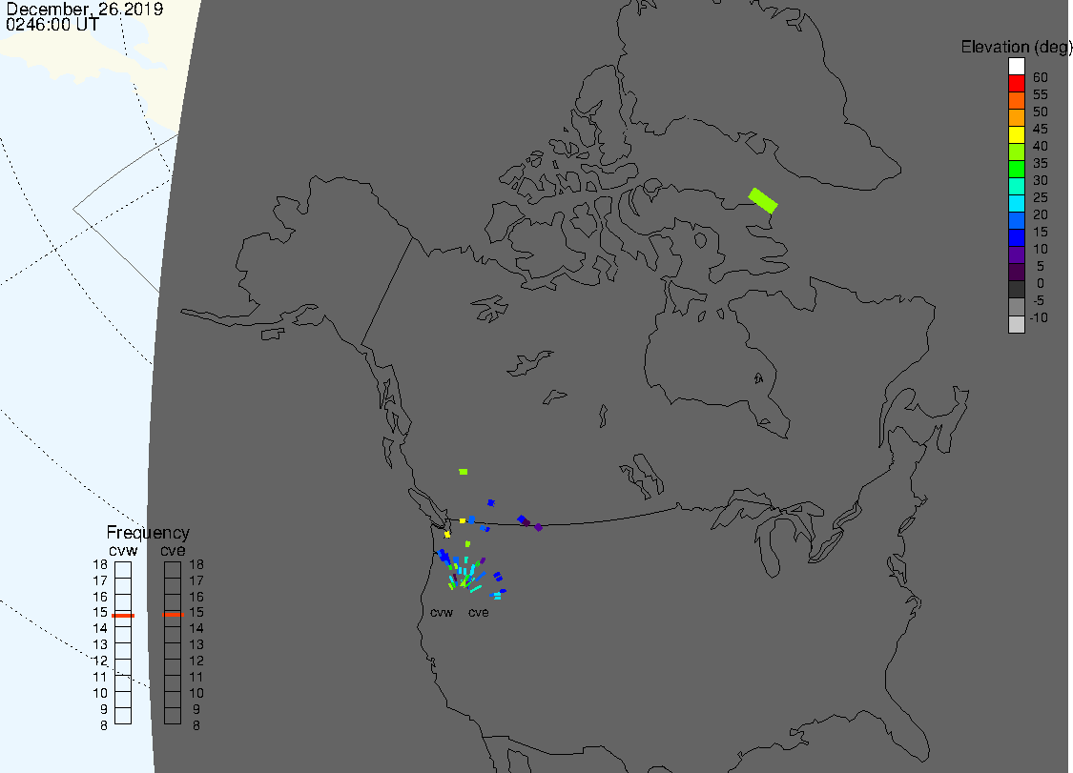This screenshot has height=773, width=1073.
Task: Select the bright green elevation legend swatch
Action: point(1016,169)
